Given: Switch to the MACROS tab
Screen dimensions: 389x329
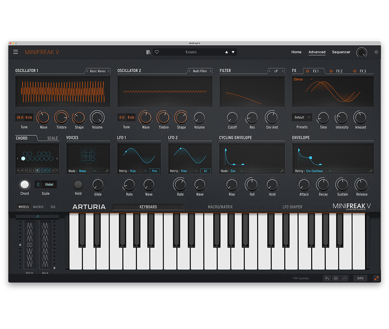Looking at the screenshot, I should click(x=38, y=207).
